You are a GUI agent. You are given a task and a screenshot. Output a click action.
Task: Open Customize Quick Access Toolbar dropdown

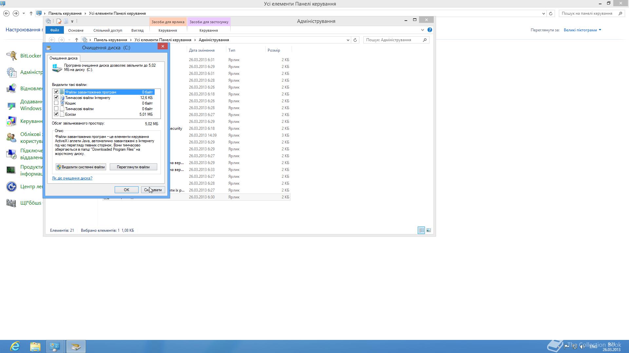[x=72, y=22]
